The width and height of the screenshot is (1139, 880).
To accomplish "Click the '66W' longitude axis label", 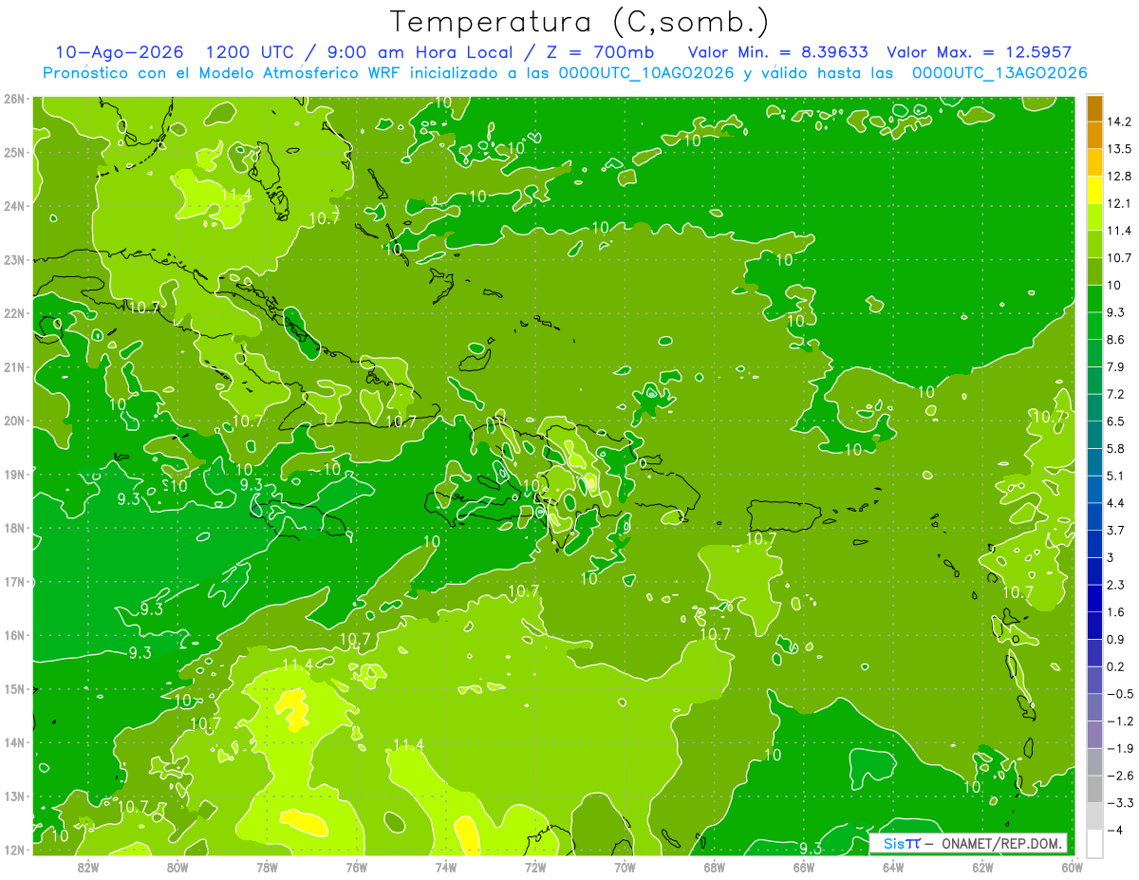I will click(803, 866).
